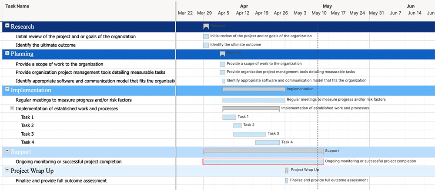This screenshot has height=190, width=435.
Task: Select Ongoing monitoring task row in list
Action: coord(69,162)
